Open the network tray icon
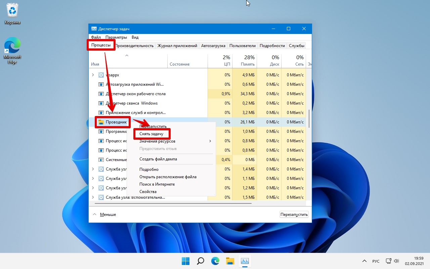This screenshot has width=430, height=269. click(x=388, y=261)
